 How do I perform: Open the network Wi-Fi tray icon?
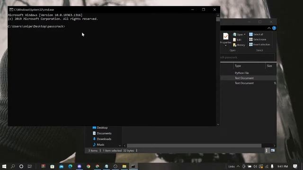point(267,166)
